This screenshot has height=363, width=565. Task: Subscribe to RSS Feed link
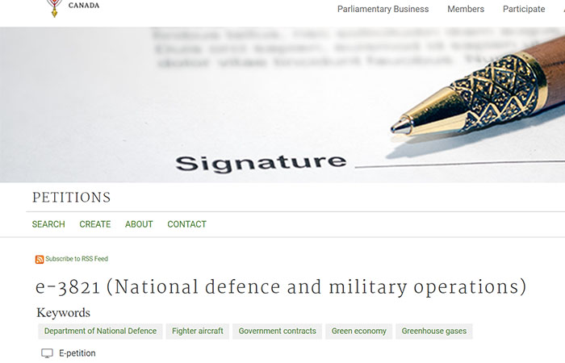pyautogui.click(x=77, y=259)
